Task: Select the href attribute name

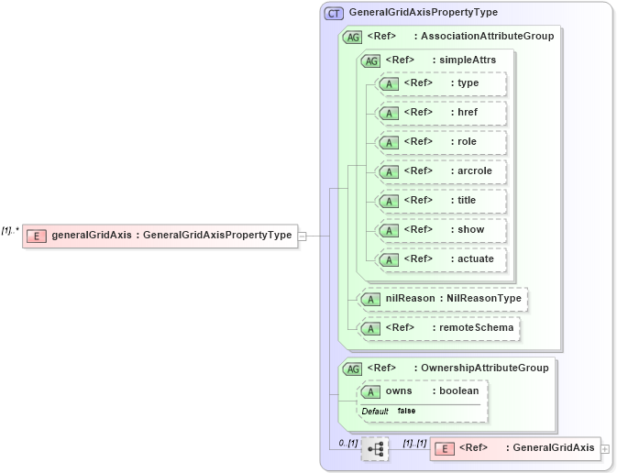Action: coord(467,112)
